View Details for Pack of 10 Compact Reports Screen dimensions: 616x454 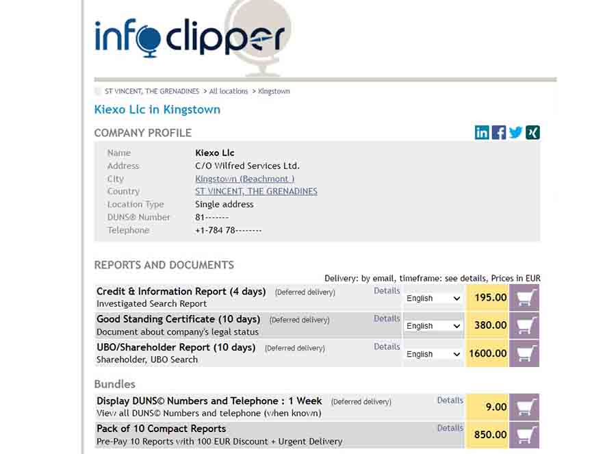450,428
